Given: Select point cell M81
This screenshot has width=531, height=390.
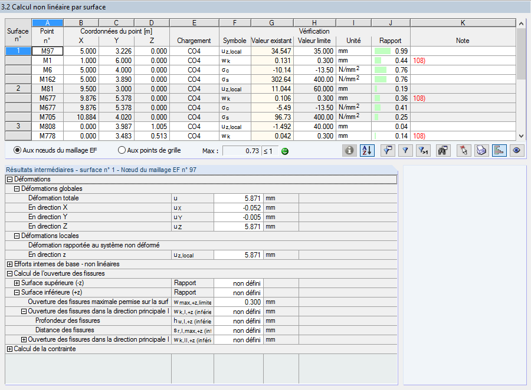Looking at the screenshot, I should point(47,89).
